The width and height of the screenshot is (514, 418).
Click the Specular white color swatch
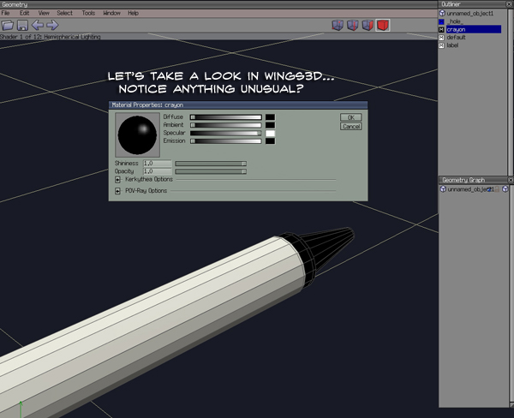pyautogui.click(x=270, y=134)
